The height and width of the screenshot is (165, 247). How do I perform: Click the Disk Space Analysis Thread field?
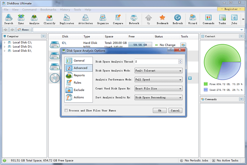(156, 62)
